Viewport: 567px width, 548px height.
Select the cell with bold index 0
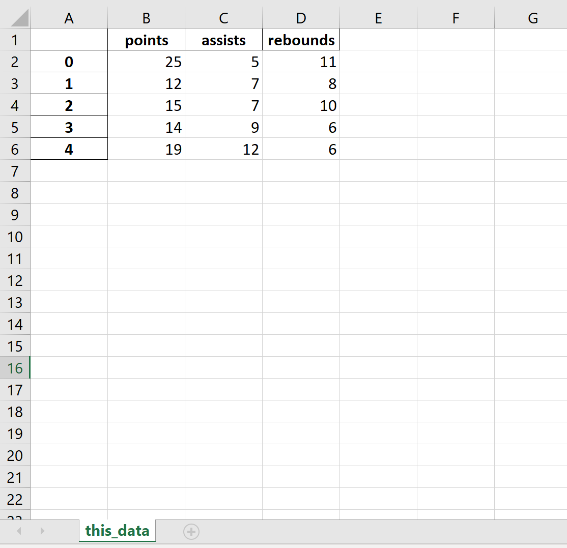pyautogui.click(x=69, y=62)
